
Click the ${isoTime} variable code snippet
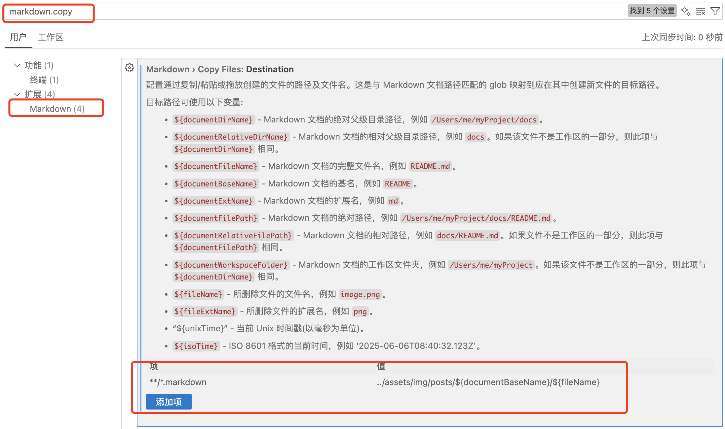pyautogui.click(x=196, y=346)
